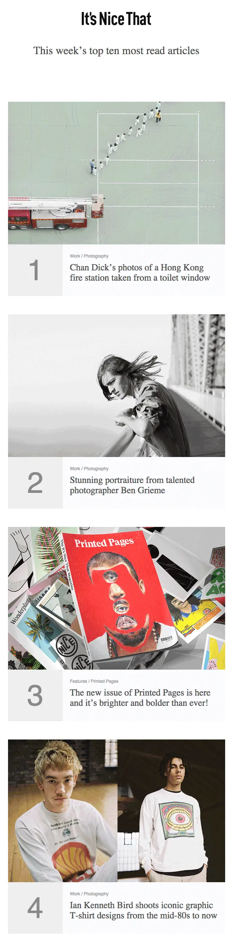This screenshot has width=235, height=940.
Task: Click the top ten most read articles heading
Action: pyautogui.click(x=116, y=51)
